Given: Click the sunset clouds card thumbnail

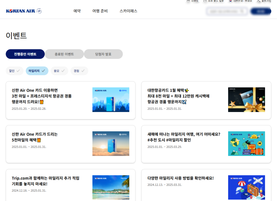Looking at the screenshot, I should (x=111, y=144).
